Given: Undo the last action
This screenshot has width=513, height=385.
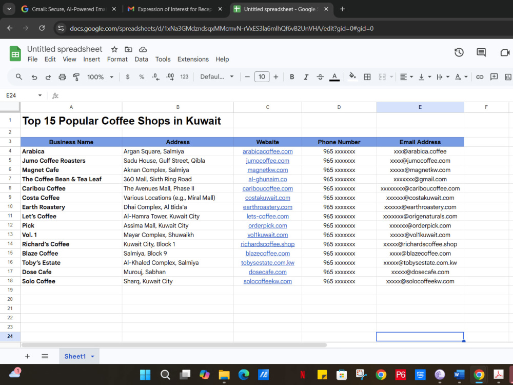Looking at the screenshot, I should [34, 77].
